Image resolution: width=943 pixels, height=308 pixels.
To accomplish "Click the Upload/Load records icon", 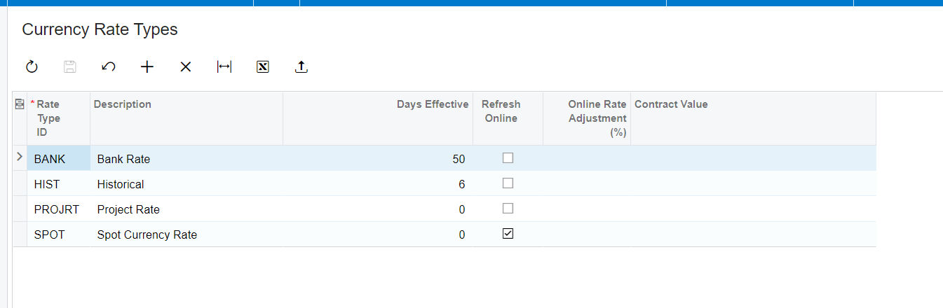I will [x=301, y=67].
